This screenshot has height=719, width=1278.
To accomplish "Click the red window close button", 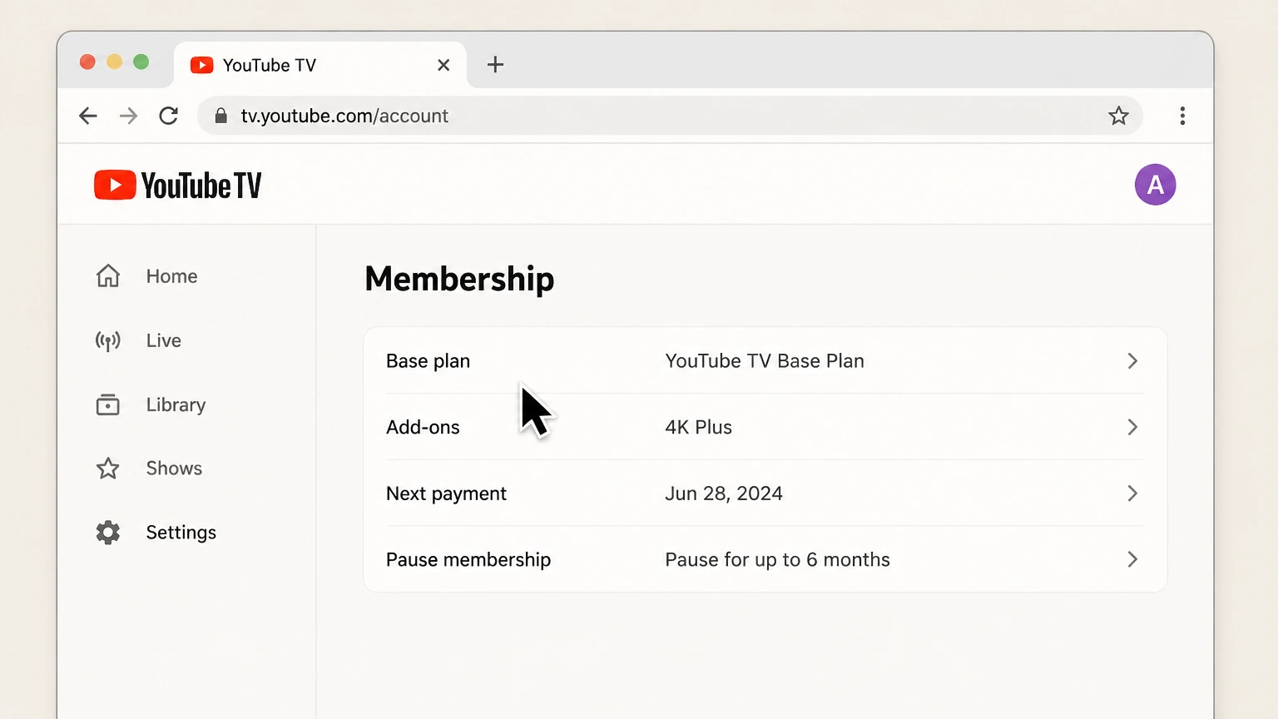I will coord(87,62).
